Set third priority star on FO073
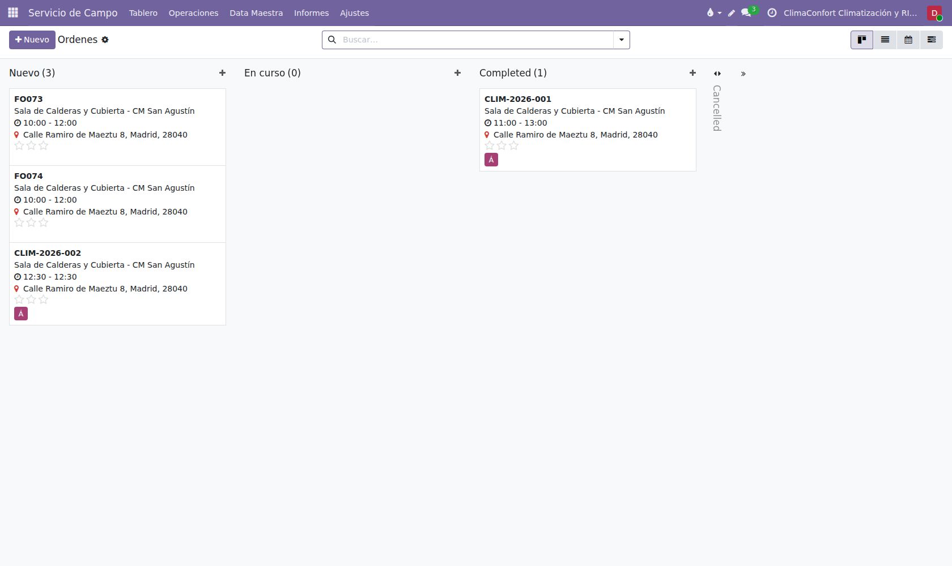 coord(43,146)
